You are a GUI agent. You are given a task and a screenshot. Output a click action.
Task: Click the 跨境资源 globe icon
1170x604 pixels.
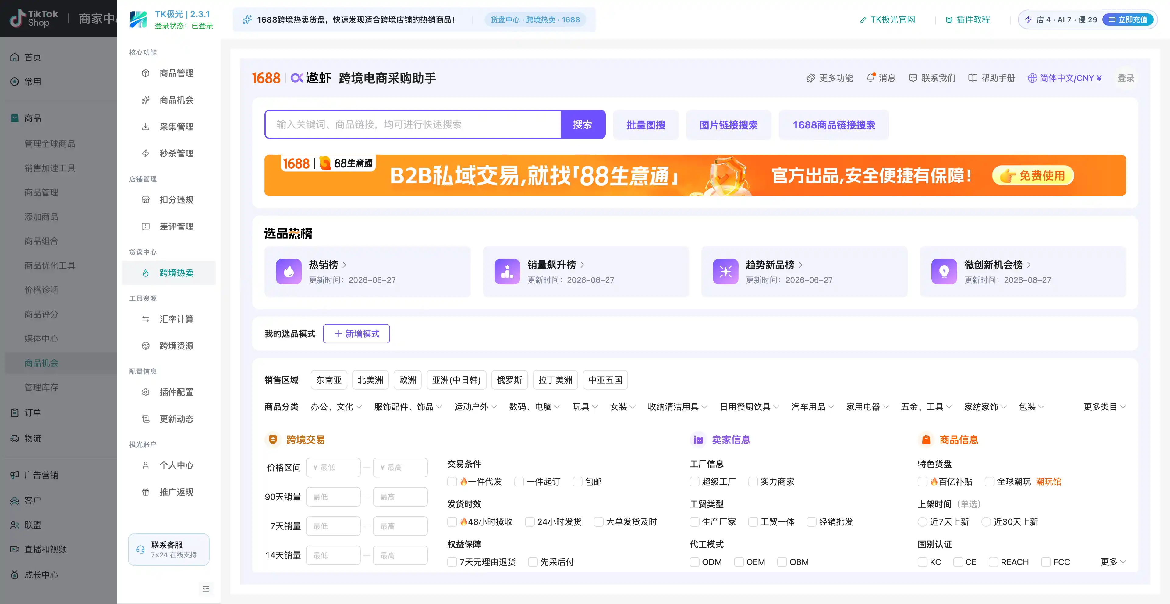click(145, 346)
